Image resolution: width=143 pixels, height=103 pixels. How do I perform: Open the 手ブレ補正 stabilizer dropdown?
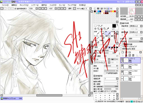(90, 9)
